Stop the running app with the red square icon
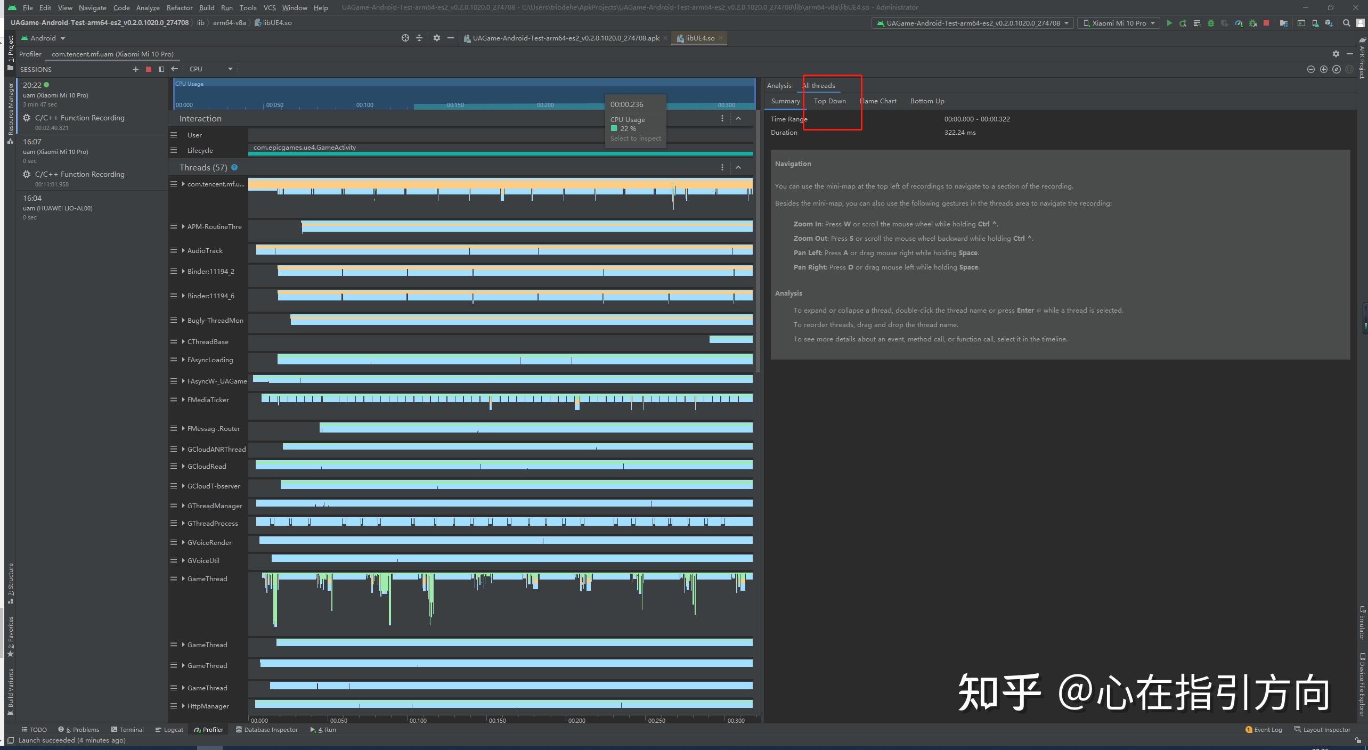The width and height of the screenshot is (1368, 750). [x=1266, y=23]
